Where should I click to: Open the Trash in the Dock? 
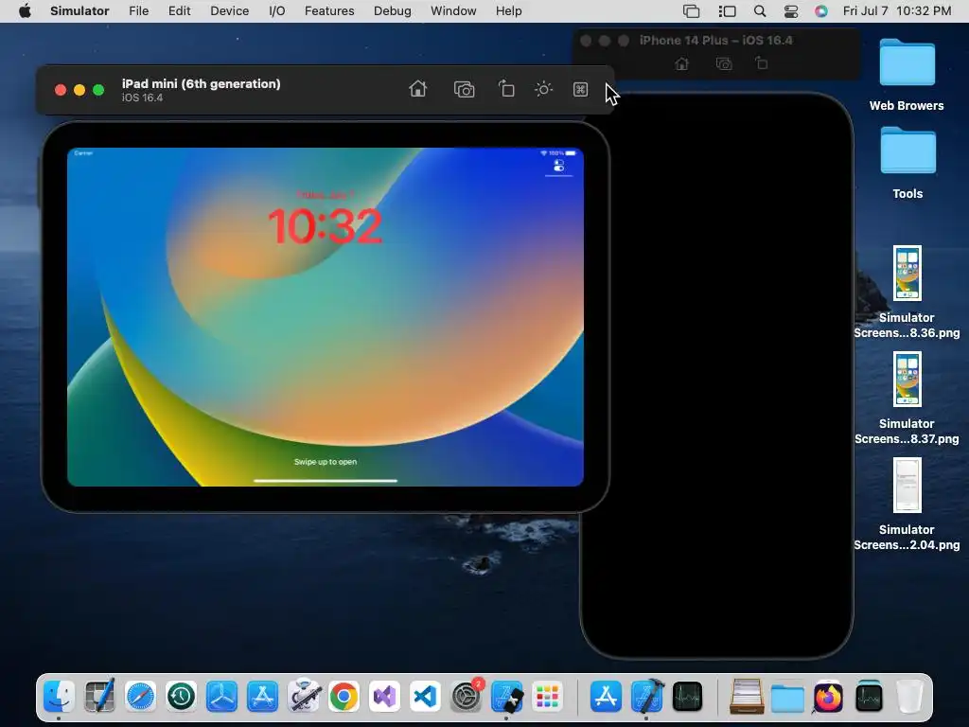click(909, 697)
